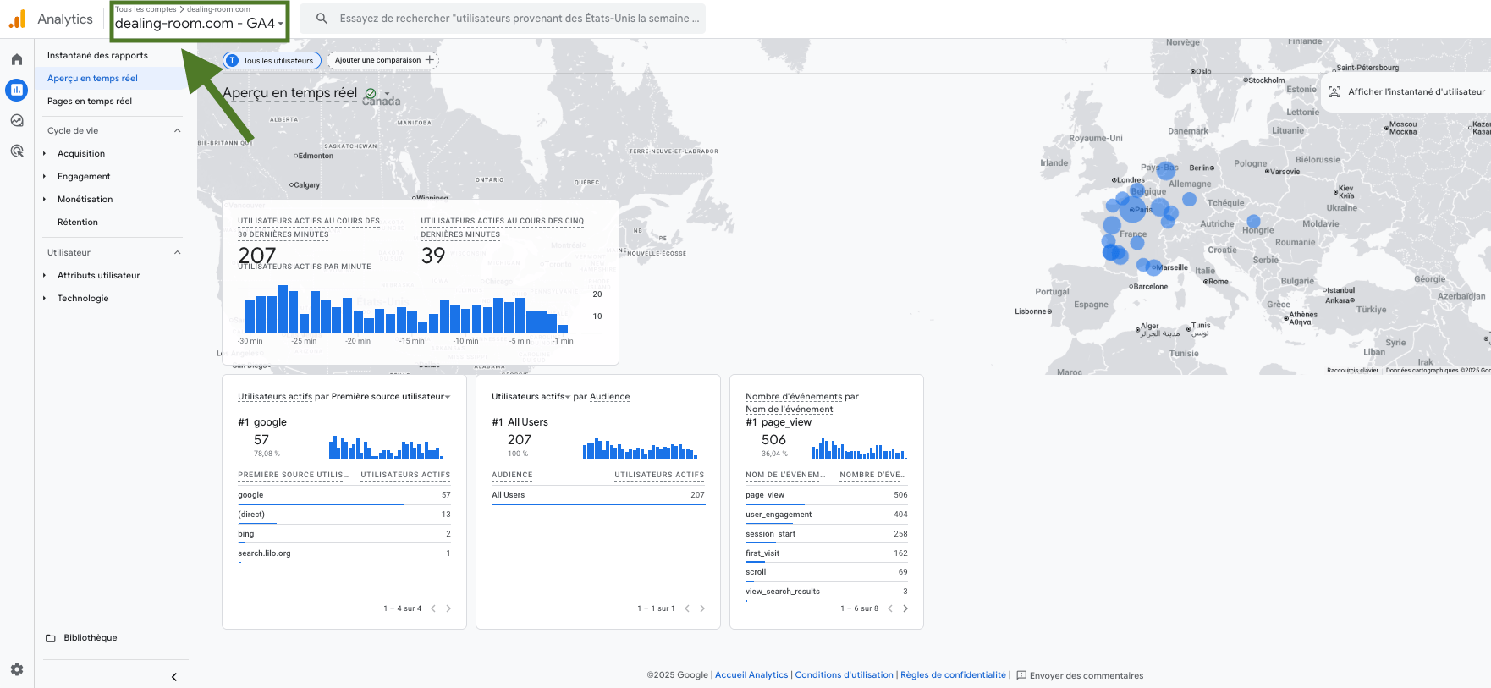Open the Explore icon in left rail
1491x688 pixels.
(x=17, y=120)
